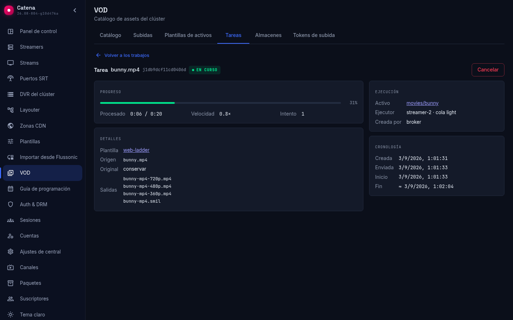Click the Zonas CDN globe icon

pos(11,126)
